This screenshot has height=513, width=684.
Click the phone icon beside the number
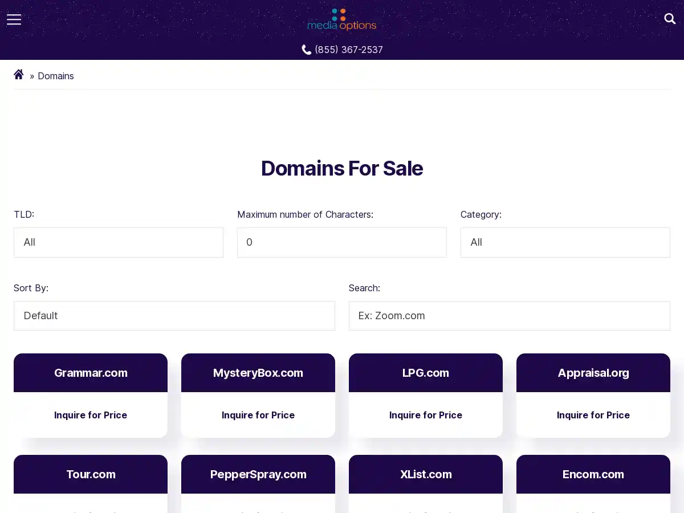307,50
